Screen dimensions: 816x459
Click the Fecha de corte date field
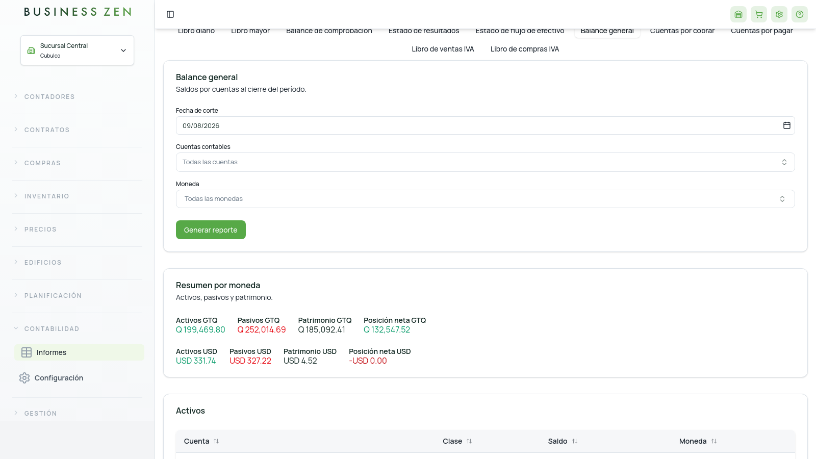486,125
